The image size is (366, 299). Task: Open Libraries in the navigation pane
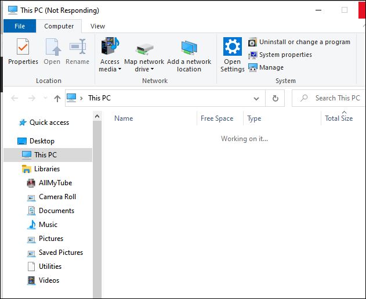(x=41, y=169)
